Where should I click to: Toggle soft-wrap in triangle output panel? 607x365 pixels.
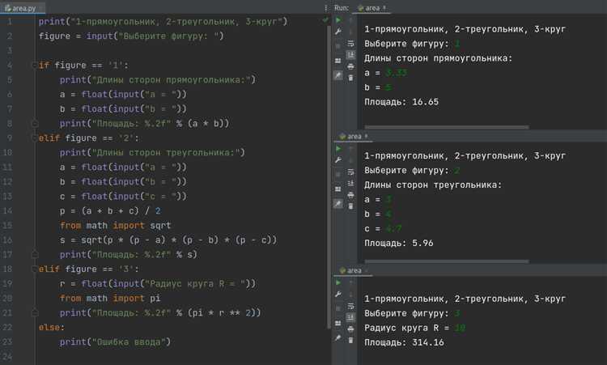coord(350,172)
